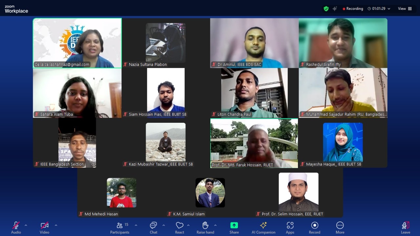This screenshot has width=420, height=236.
Task: Click the Zoom Workplace logo
Action: tap(16, 9)
